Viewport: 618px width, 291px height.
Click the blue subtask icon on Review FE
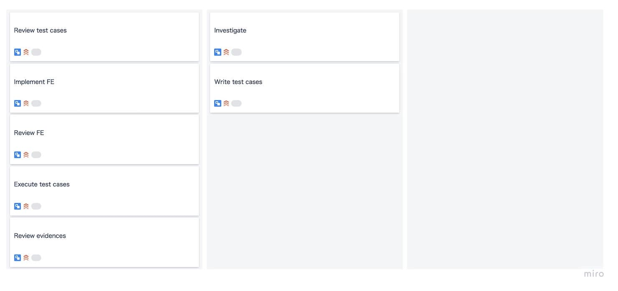coord(18,155)
